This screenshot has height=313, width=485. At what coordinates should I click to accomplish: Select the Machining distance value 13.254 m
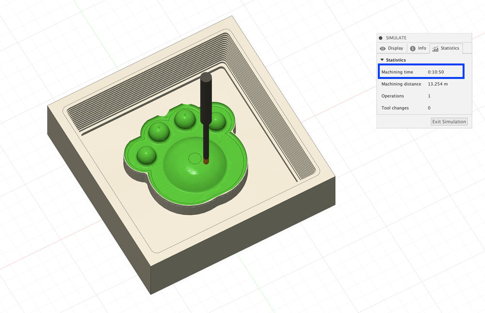click(x=437, y=84)
